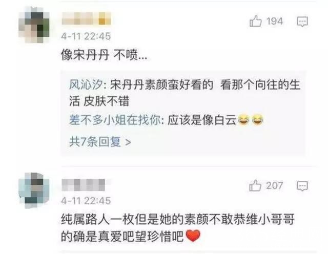Click the red heart emoji
328x254 pixels.
click(x=193, y=236)
